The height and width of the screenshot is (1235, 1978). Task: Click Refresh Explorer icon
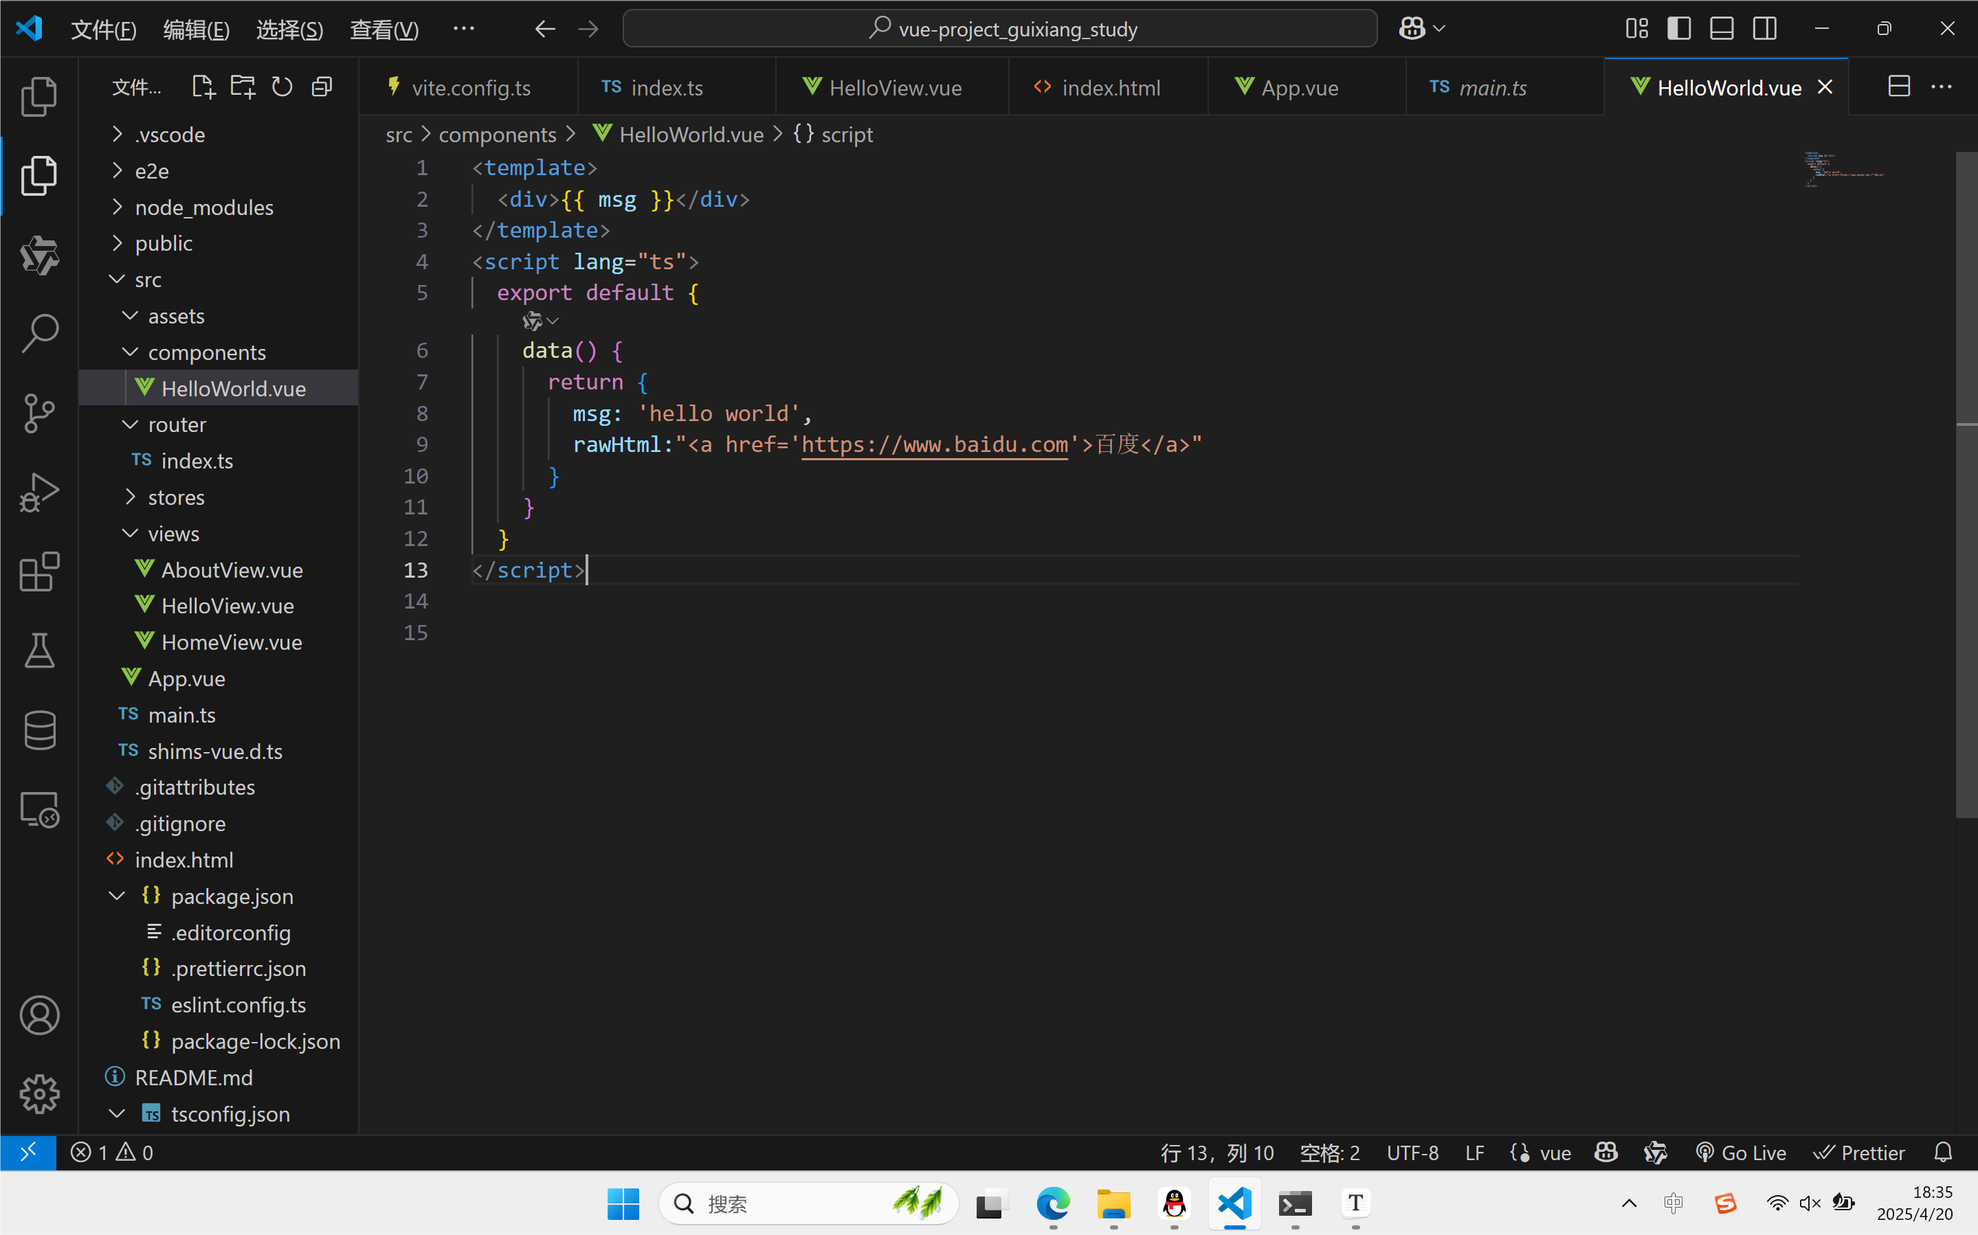[282, 87]
